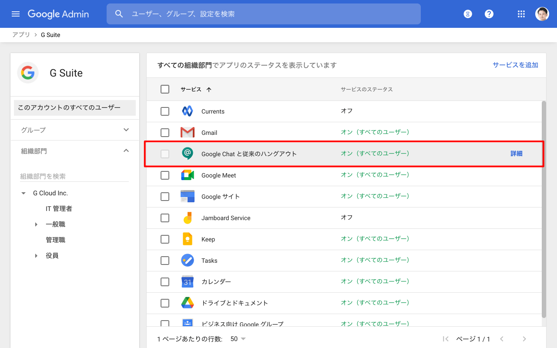
Task: Click the Tasks checkmark icon
Action: coord(188,261)
